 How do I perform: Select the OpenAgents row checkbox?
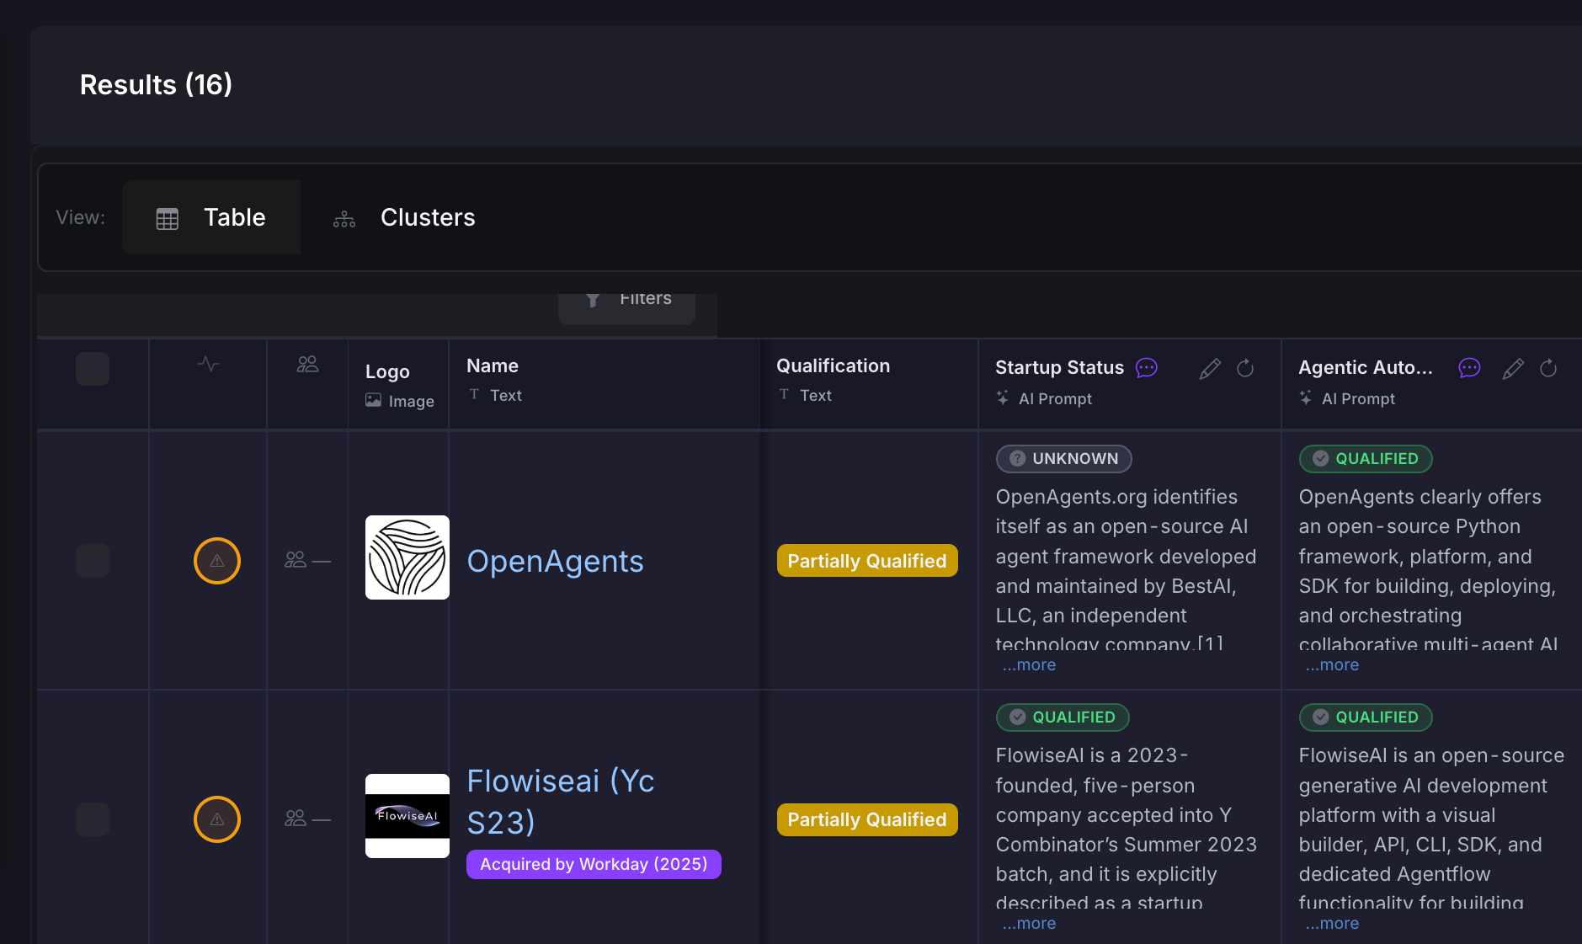93,561
